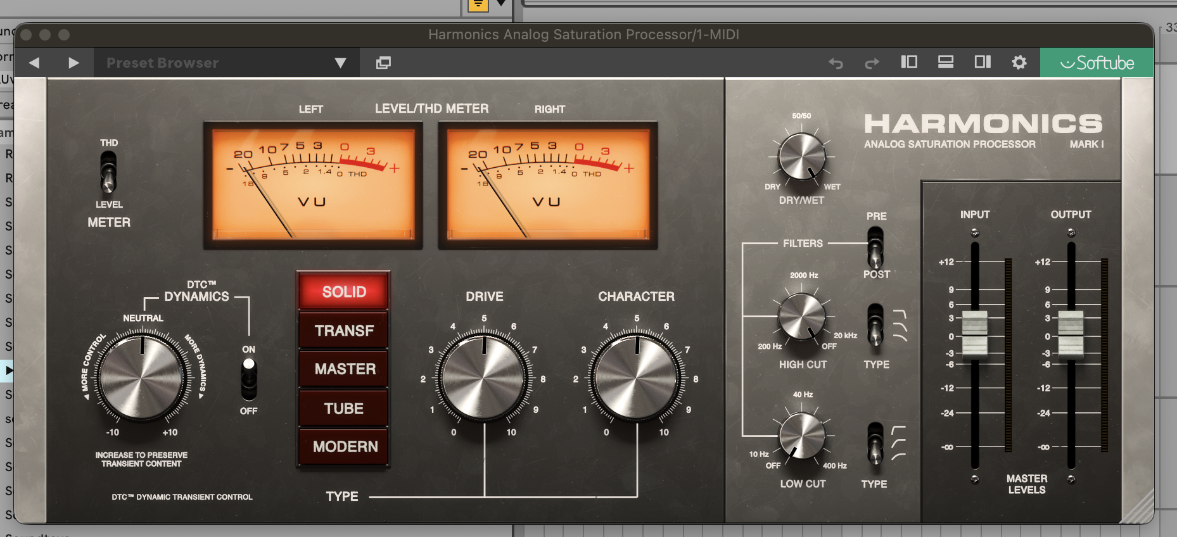Image resolution: width=1177 pixels, height=537 pixels.
Task: Select the MODERN saturation type
Action: click(344, 446)
